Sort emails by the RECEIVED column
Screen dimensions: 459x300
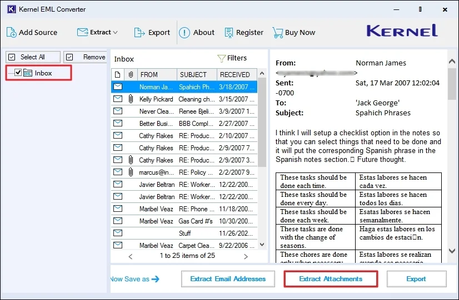point(235,74)
